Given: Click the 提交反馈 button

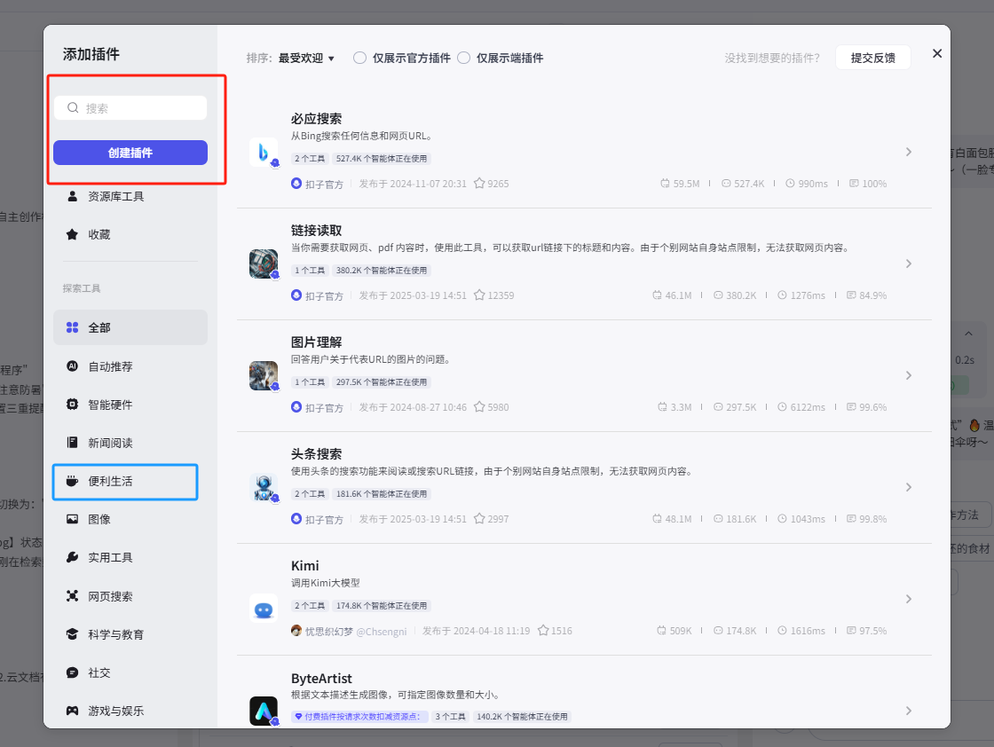Looking at the screenshot, I should pyautogui.click(x=872, y=58).
